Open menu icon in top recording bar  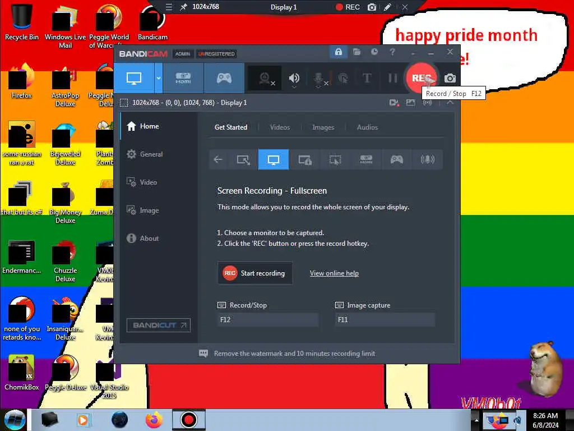(169, 7)
